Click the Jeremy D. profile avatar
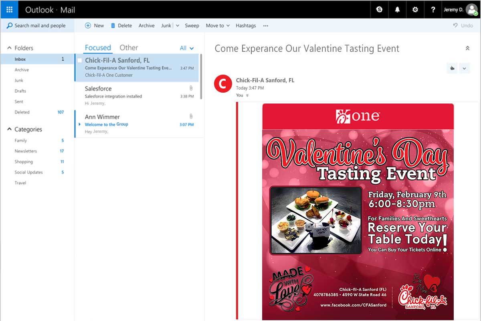This screenshot has height=321, width=481. (x=472, y=10)
